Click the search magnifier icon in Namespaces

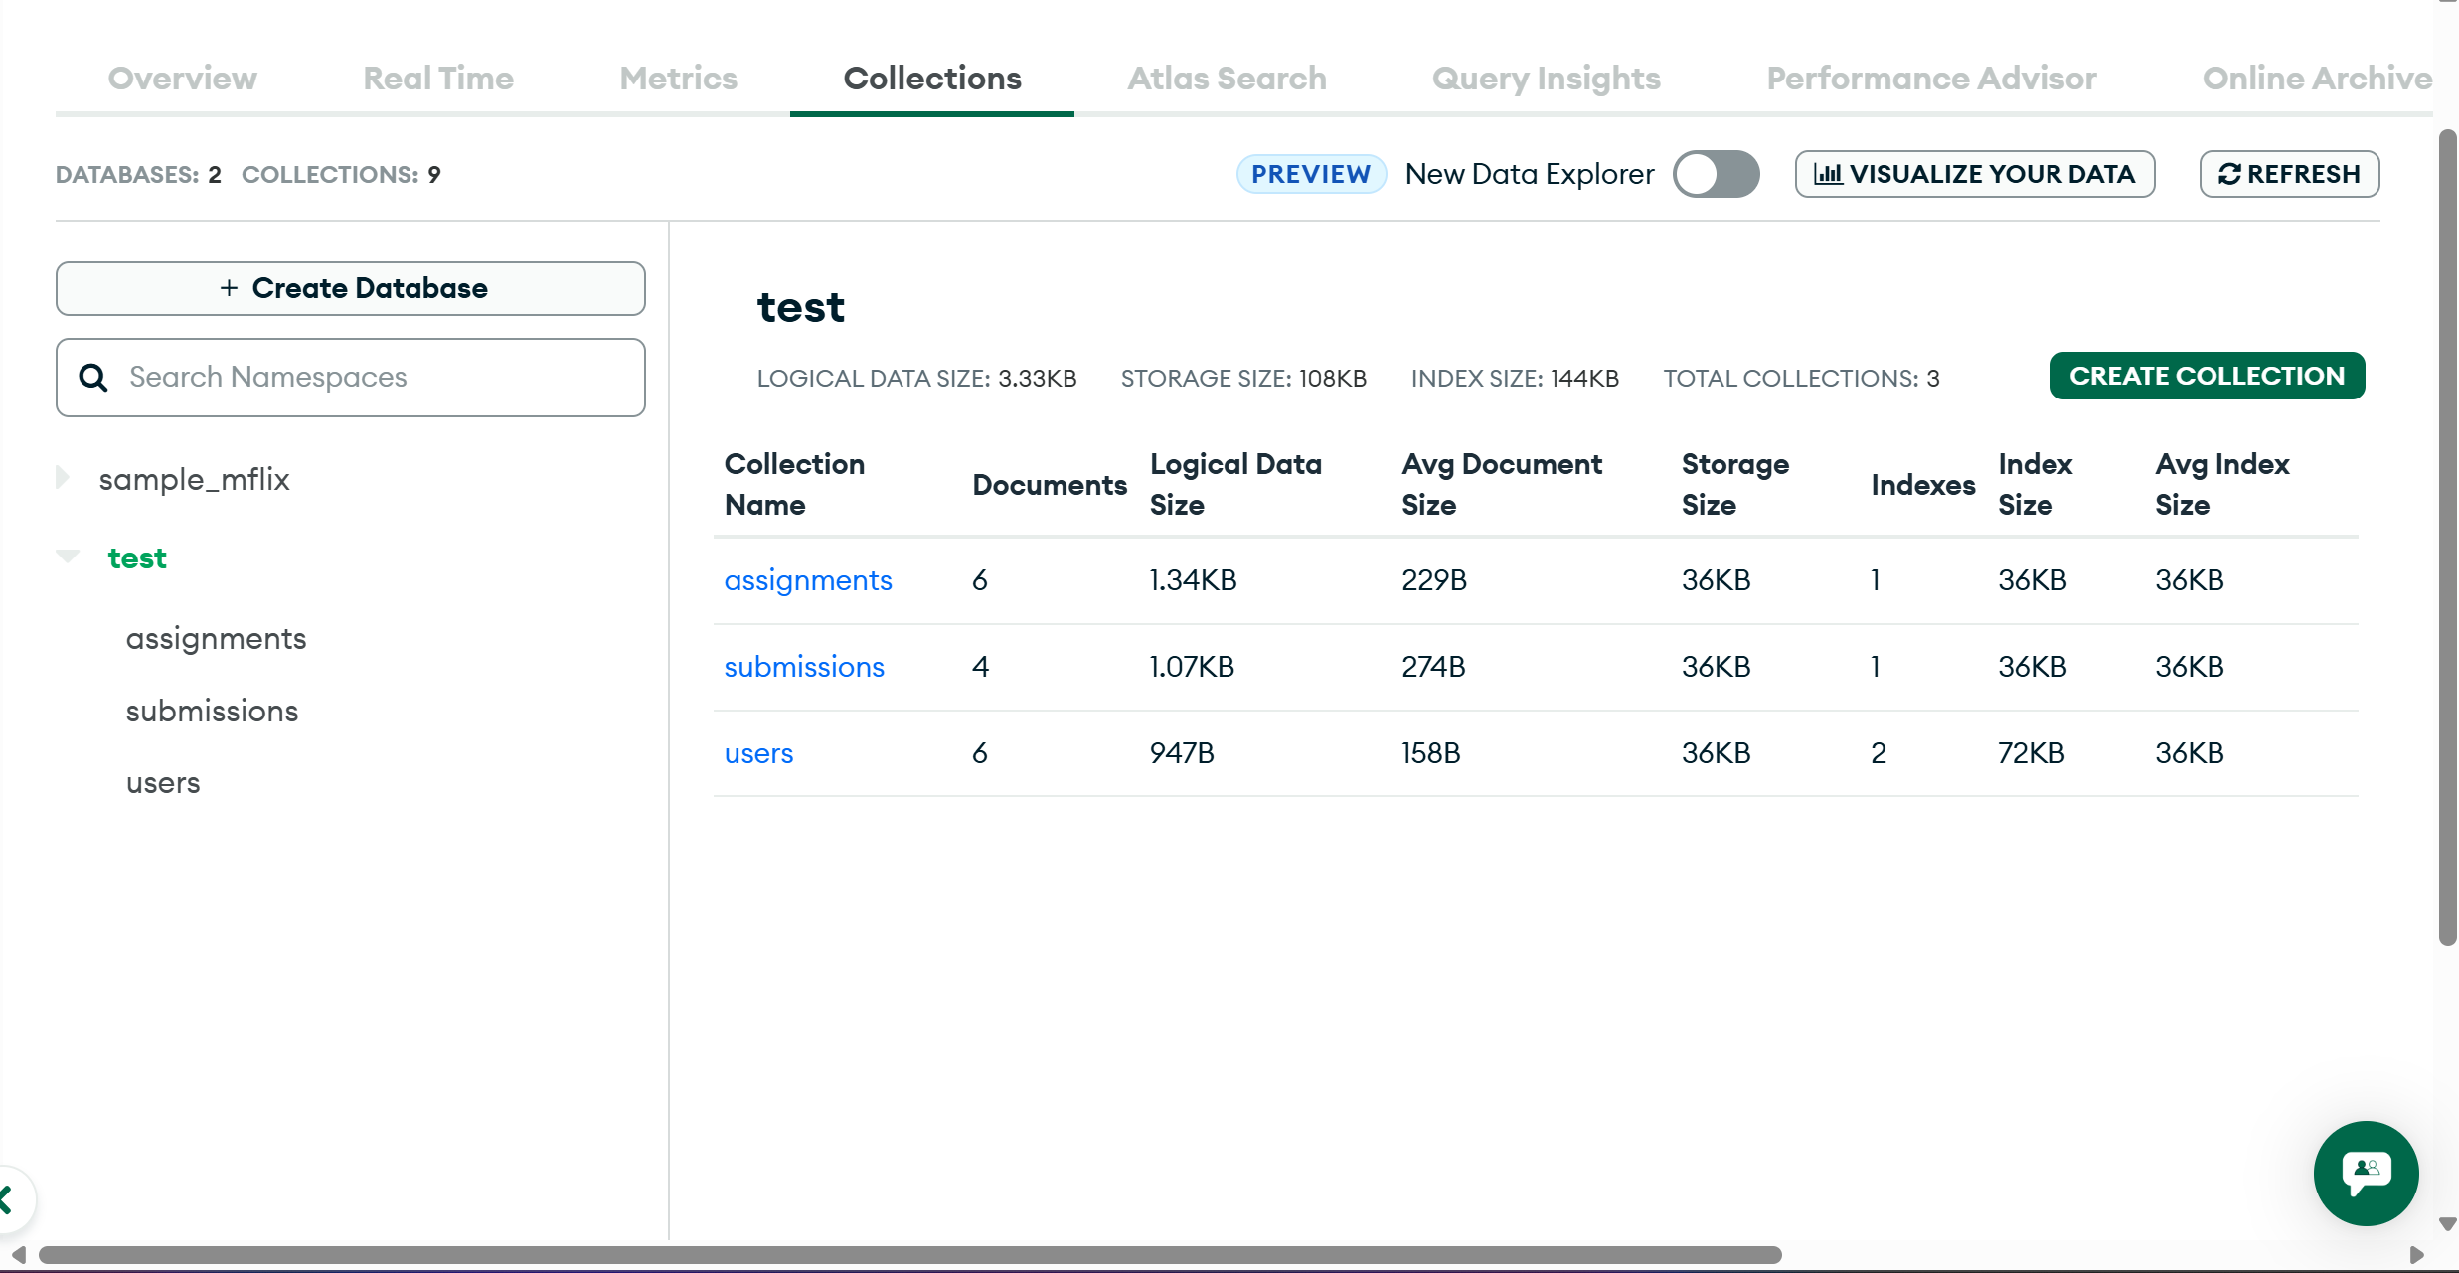[x=93, y=378]
